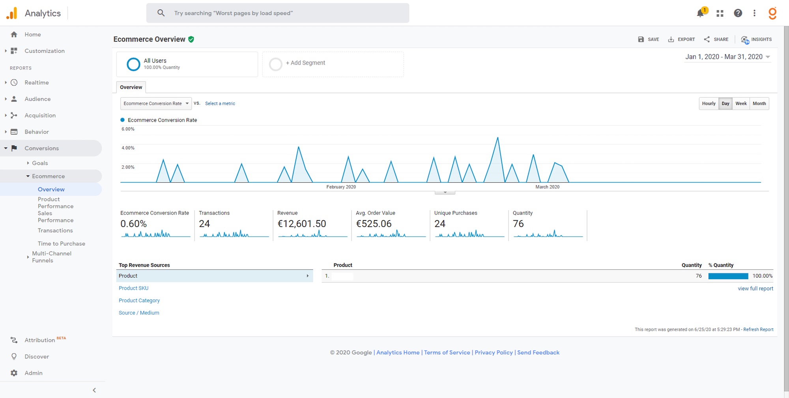Open Time to Purchase report

[x=62, y=244]
